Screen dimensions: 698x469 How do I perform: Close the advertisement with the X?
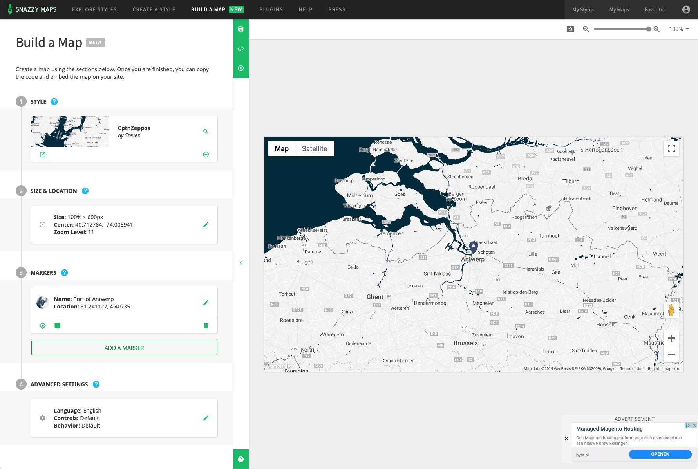coord(566,438)
